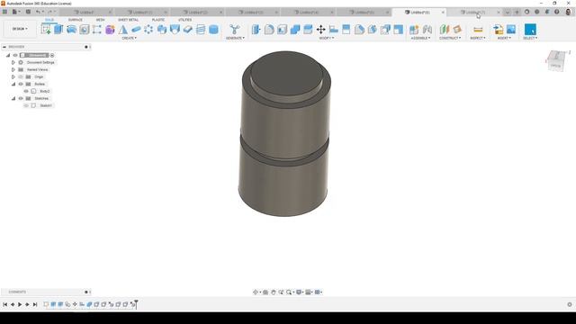Screen dimensions: 576x324
Task: Select the Pipe tool icon
Action: (x=136, y=30)
